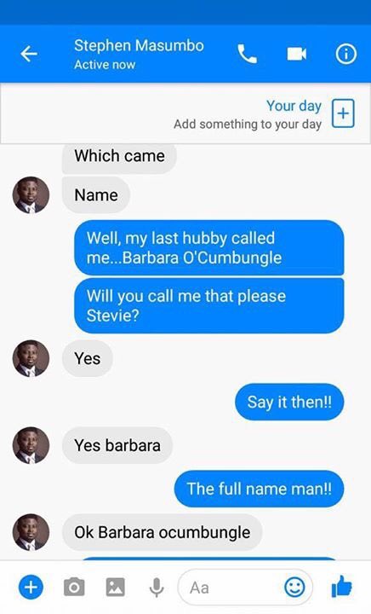This screenshot has height=614, width=371.
Task: Tap the Your day link text
Action: [294, 106]
